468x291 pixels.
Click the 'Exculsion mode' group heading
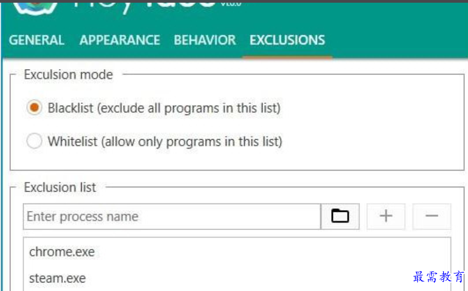pyautogui.click(x=68, y=75)
